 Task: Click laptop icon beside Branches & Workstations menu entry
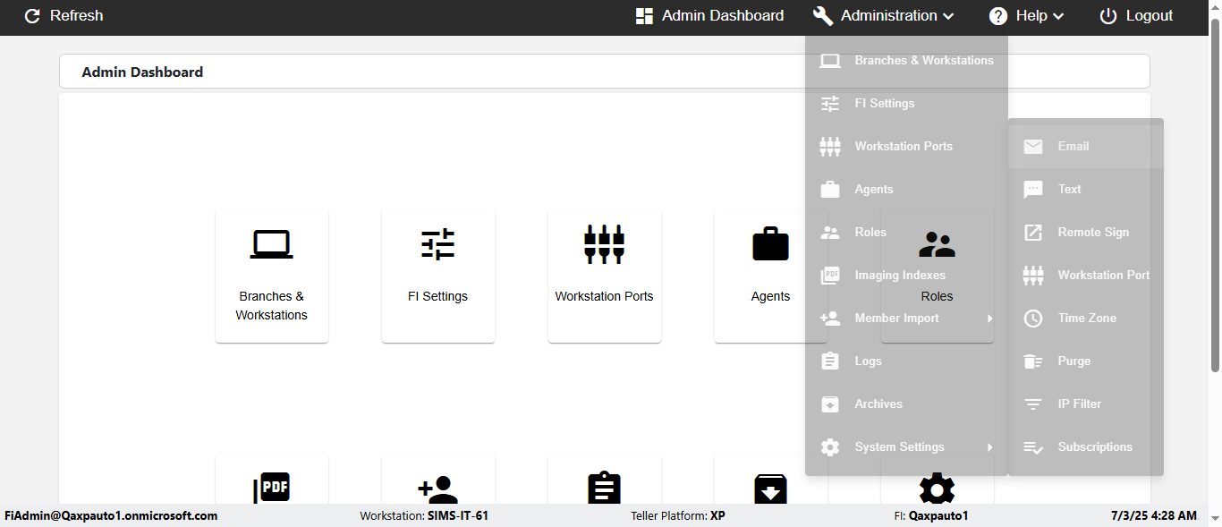click(x=830, y=61)
